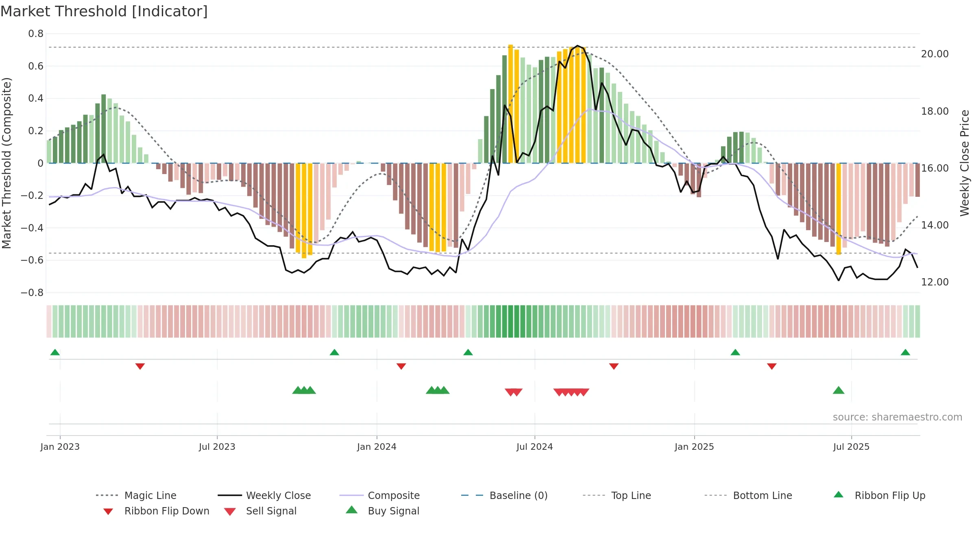Click the 0.8 left axis label
This screenshot has width=976, height=549.
click(36, 34)
